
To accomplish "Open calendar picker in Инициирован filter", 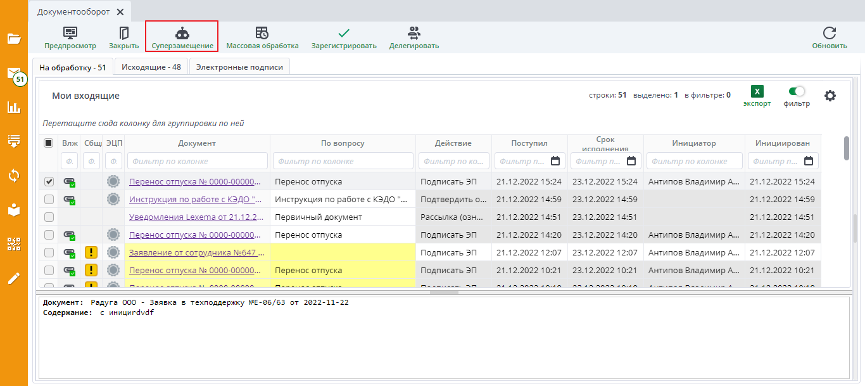I will point(809,161).
